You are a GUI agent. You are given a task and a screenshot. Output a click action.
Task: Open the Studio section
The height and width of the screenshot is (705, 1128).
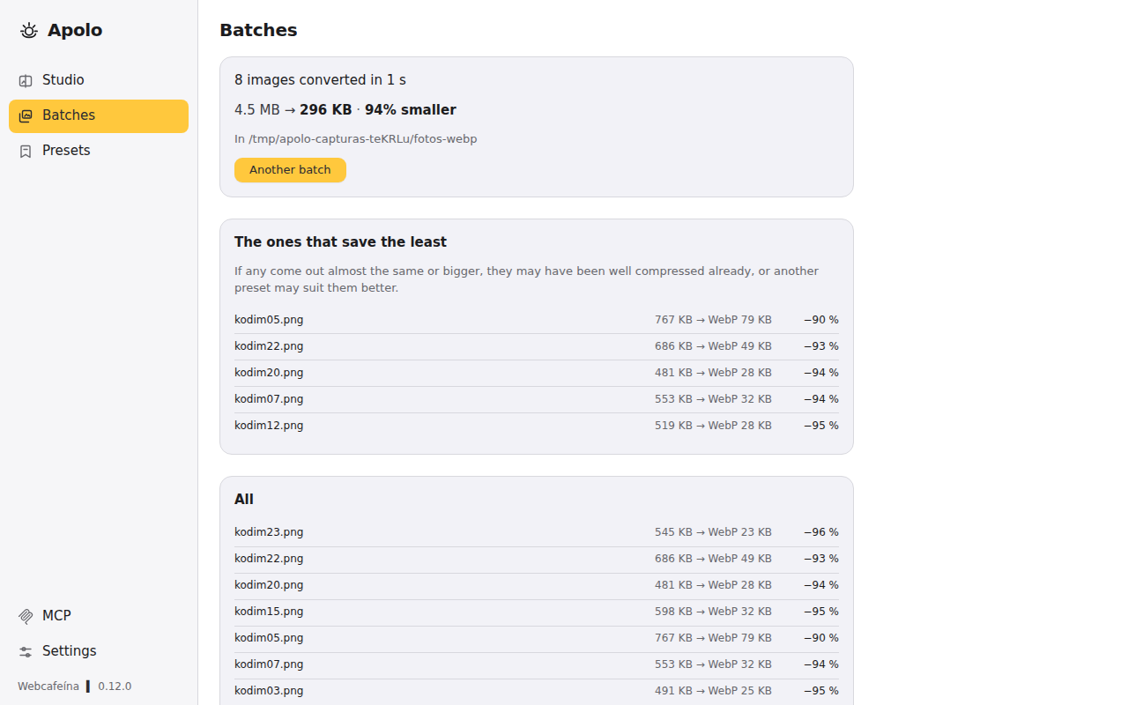coord(99,80)
